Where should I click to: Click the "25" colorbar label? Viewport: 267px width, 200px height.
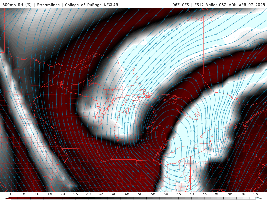tap(76, 194)
